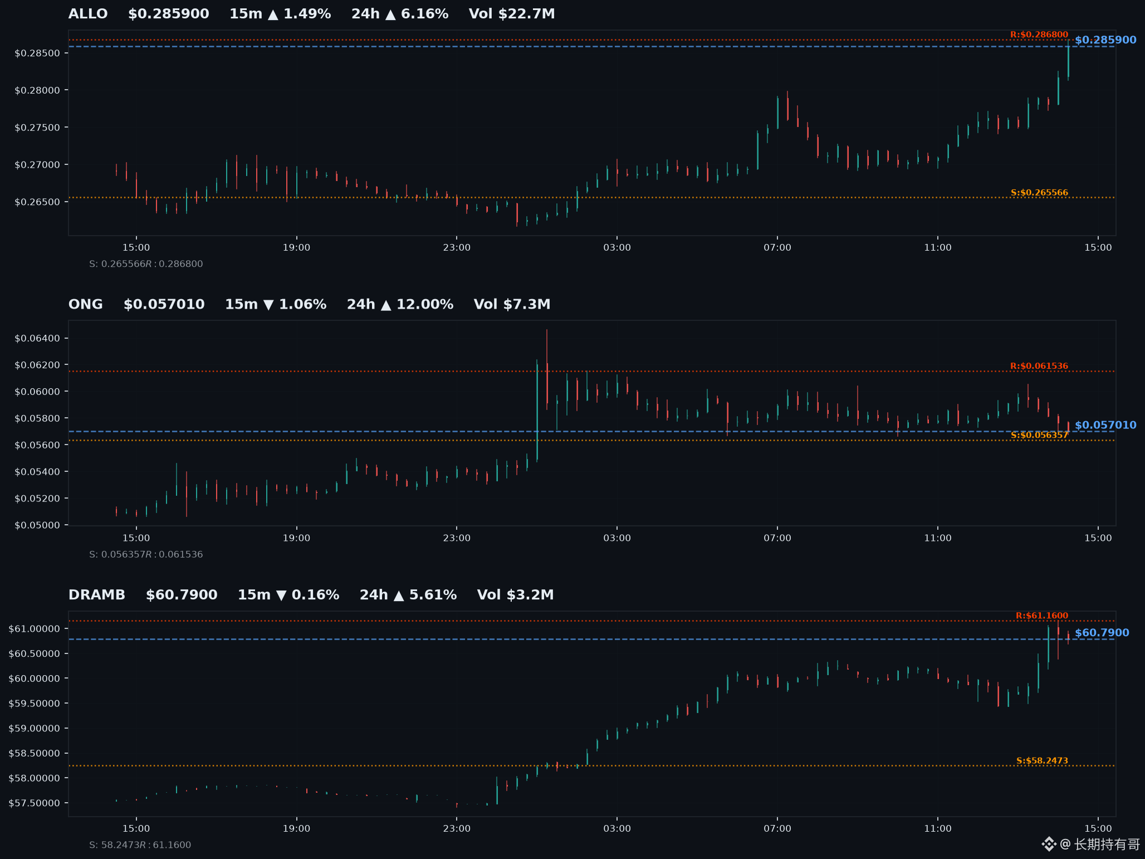Click the S:$0.056357 support label
The height and width of the screenshot is (859, 1145).
1039,435
